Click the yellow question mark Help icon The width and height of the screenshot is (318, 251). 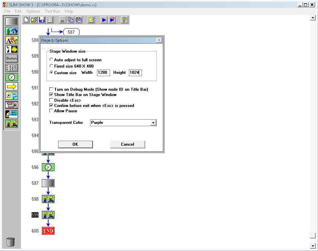pos(124,20)
